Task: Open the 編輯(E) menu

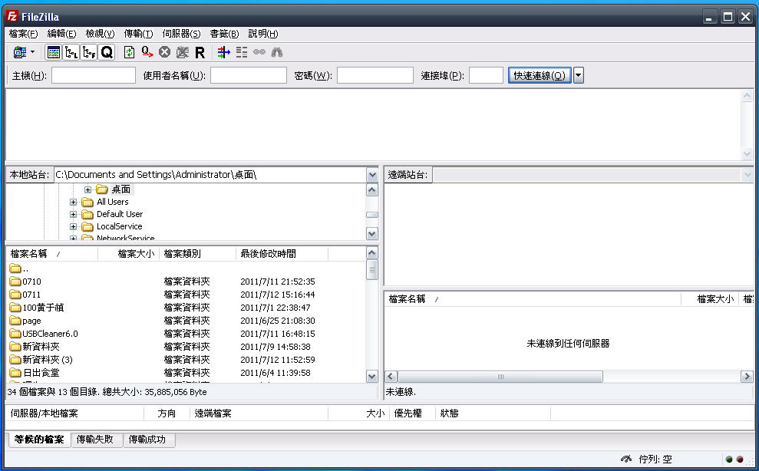Action: click(x=61, y=34)
